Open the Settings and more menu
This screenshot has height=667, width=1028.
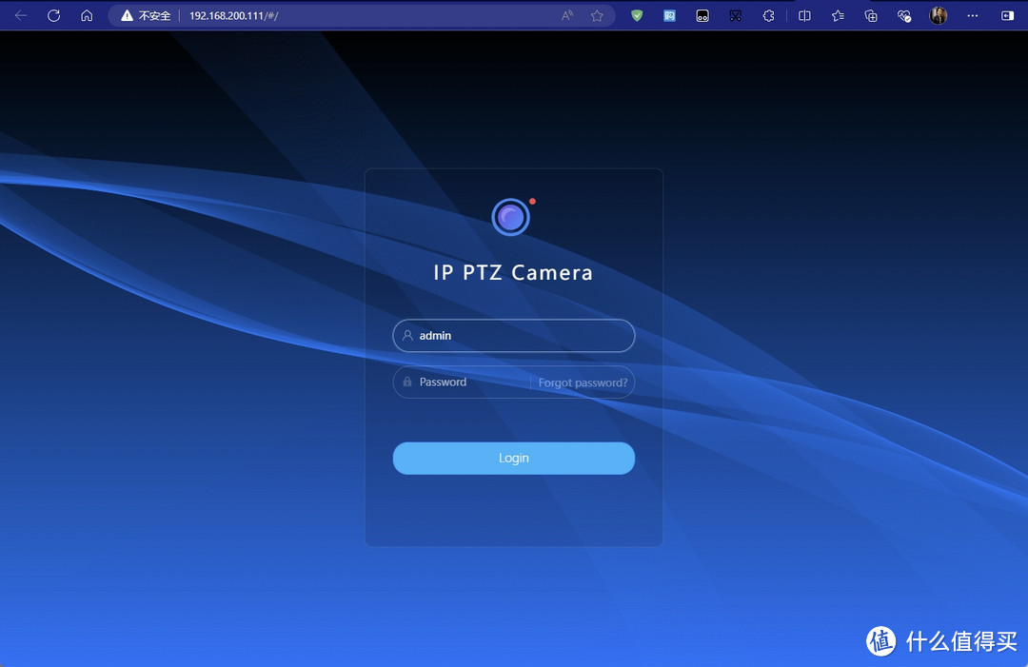[972, 15]
